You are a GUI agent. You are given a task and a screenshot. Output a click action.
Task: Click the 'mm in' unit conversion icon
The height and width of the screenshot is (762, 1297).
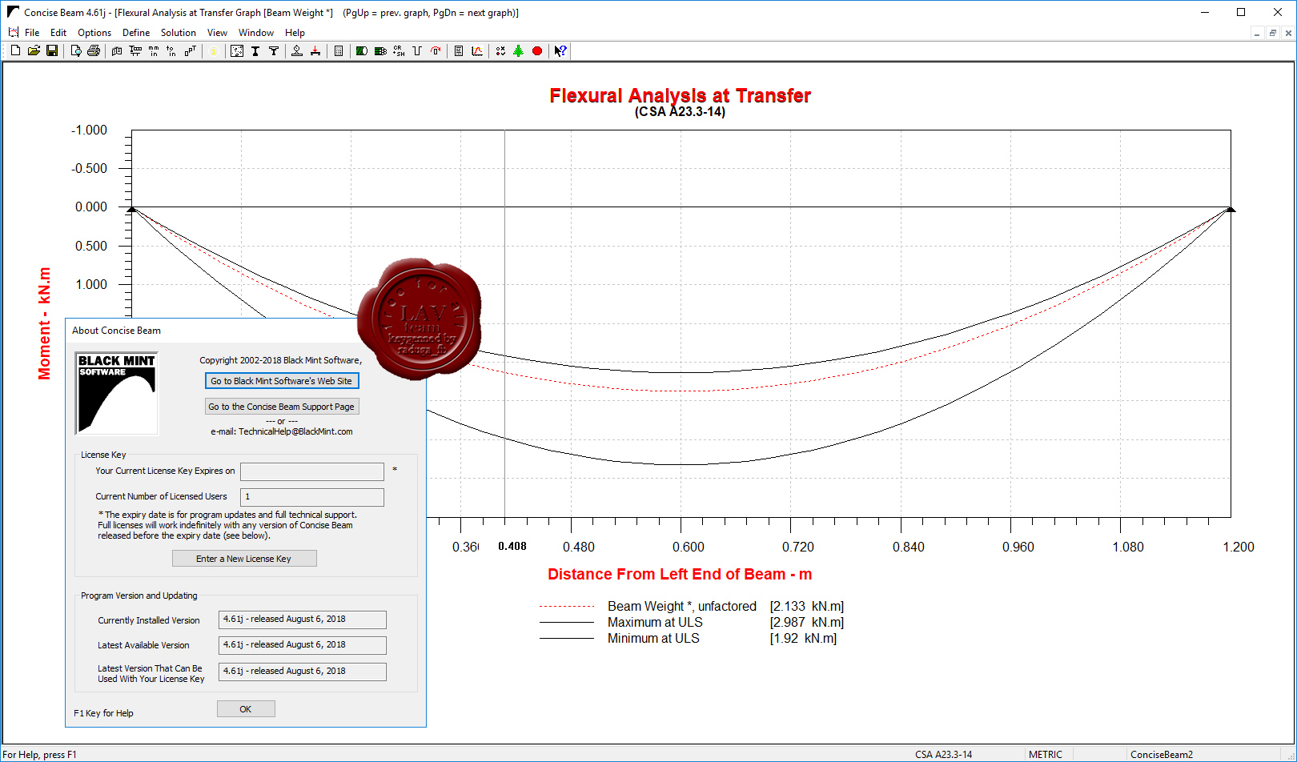click(x=154, y=50)
